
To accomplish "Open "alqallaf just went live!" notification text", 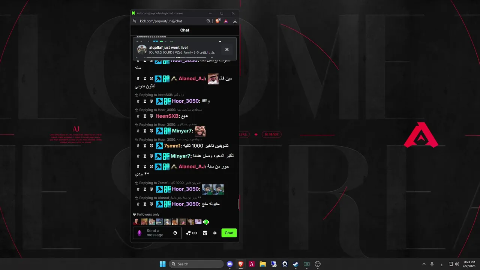I will click(168, 47).
